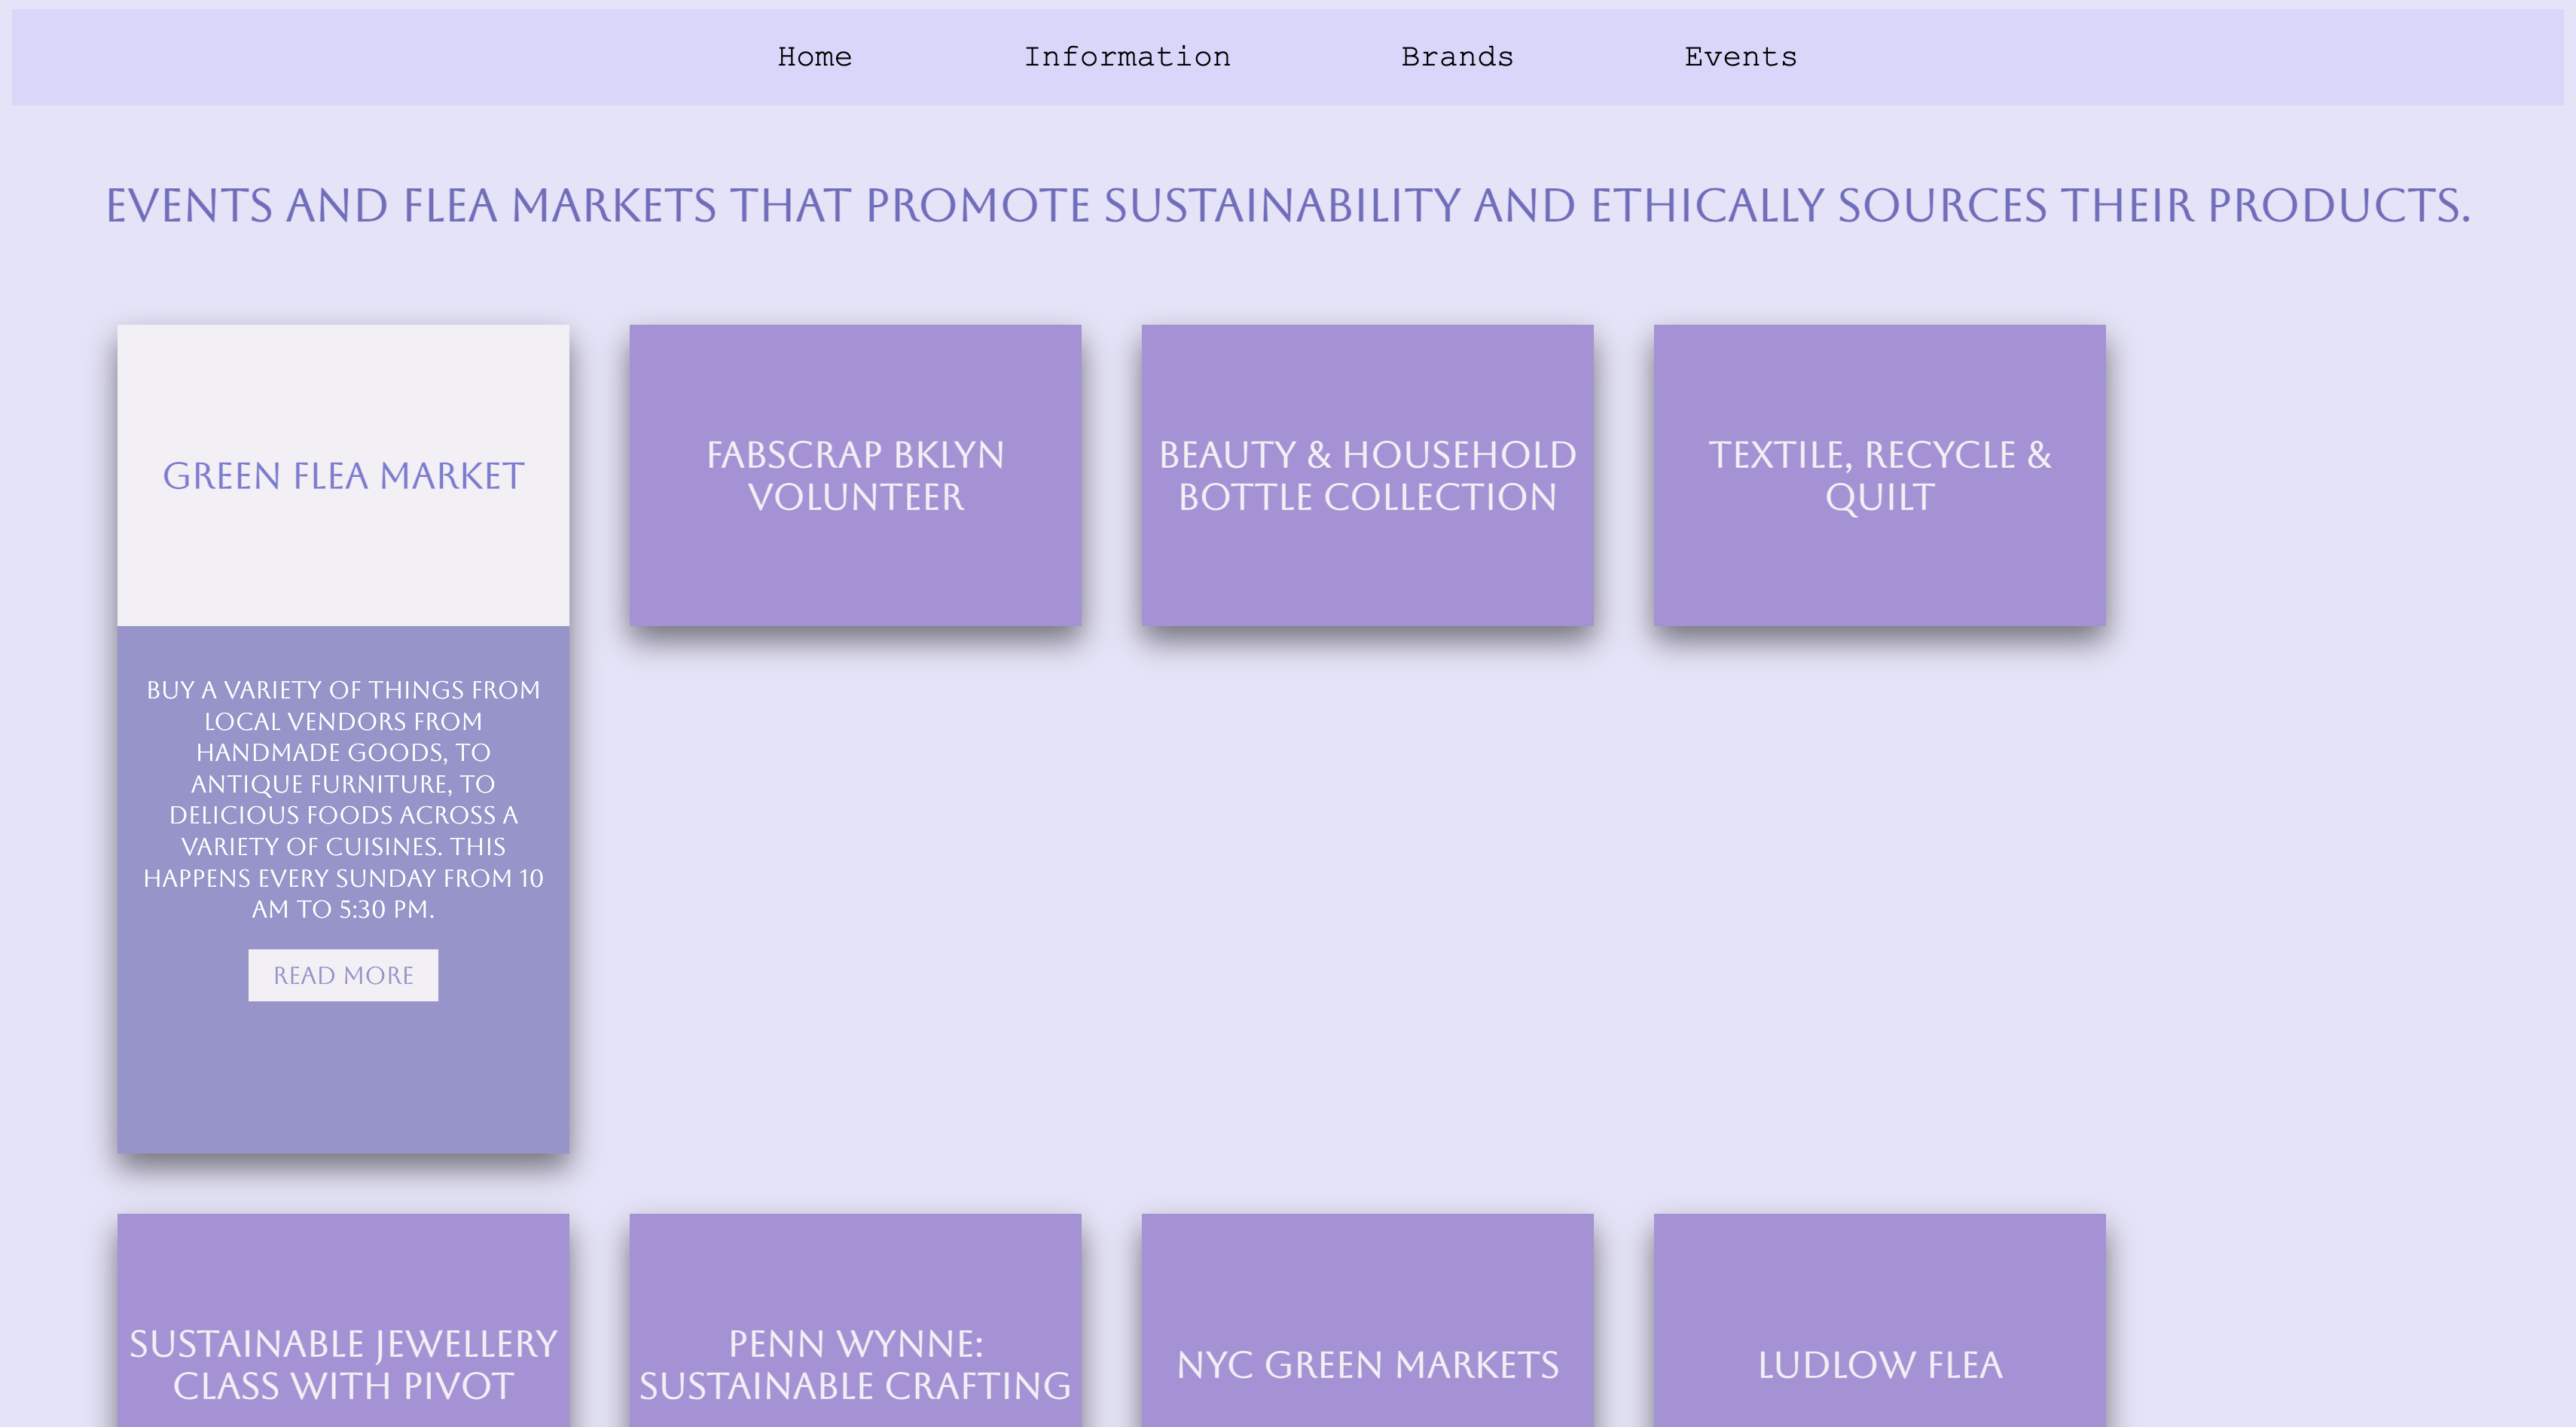Open the Information nav link
Screen dimensions: 2576x1427
coord(1127,57)
